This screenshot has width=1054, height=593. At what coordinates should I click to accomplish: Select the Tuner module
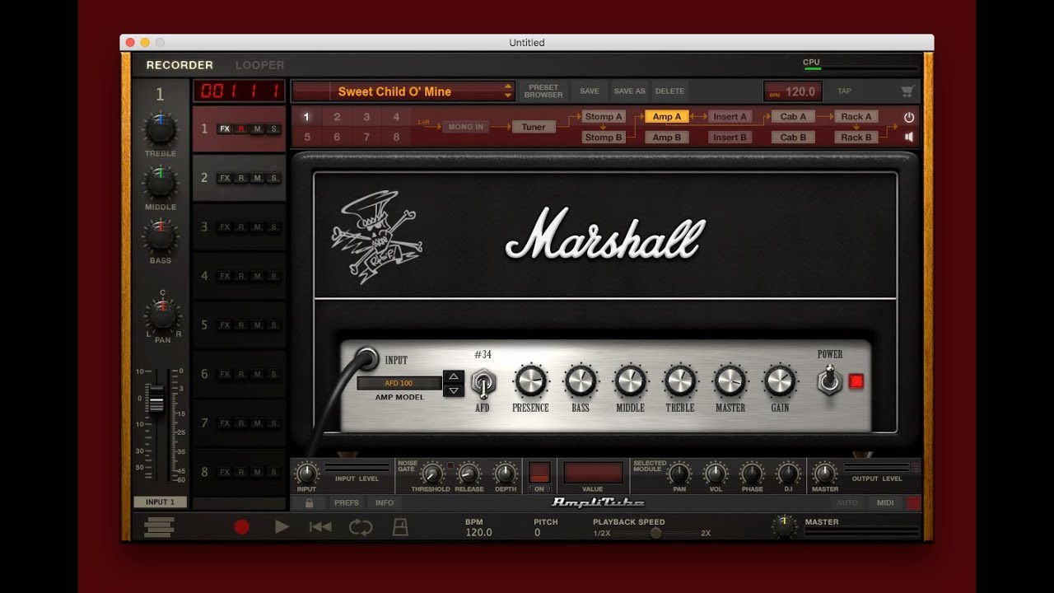(x=534, y=127)
